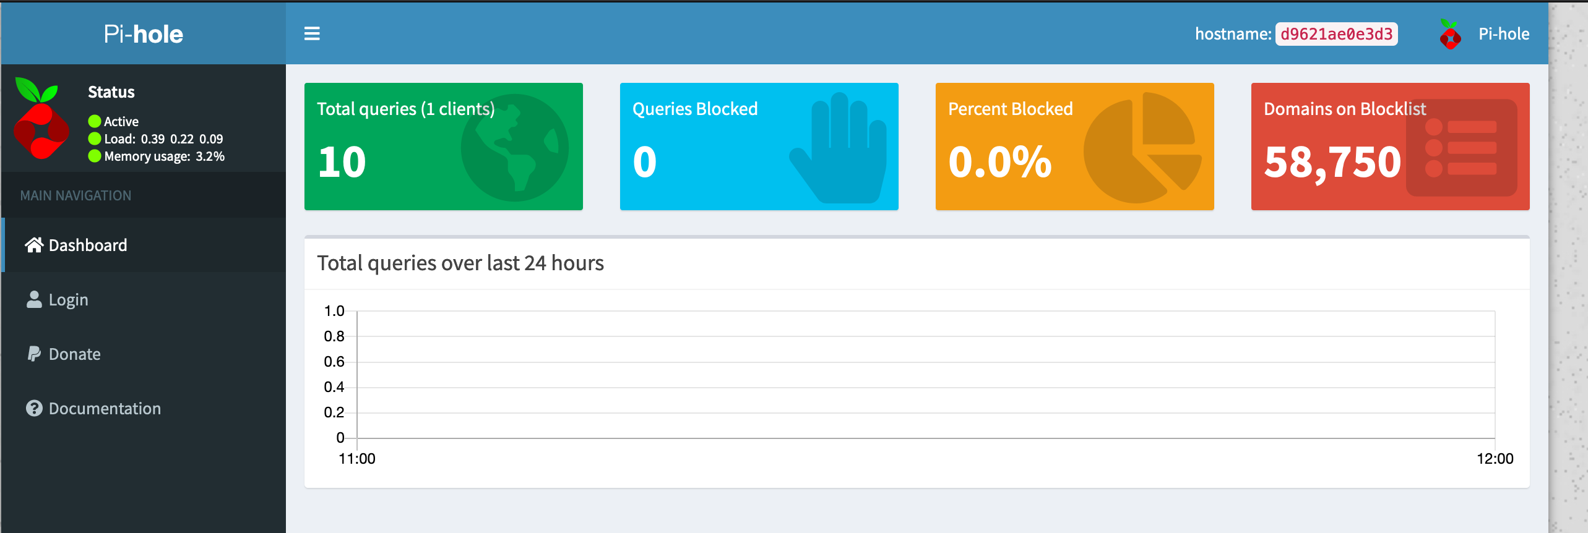Open the Donate link in sidebar
1588x533 pixels.
[75, 354]
